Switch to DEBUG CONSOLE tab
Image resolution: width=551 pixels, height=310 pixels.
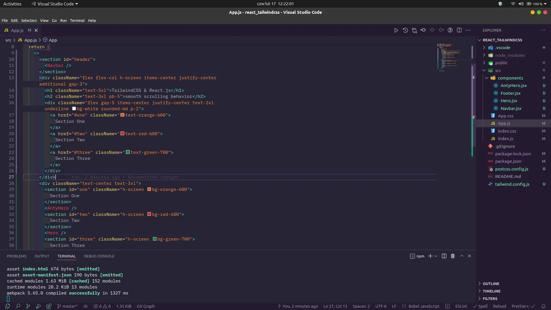[99, 256]
